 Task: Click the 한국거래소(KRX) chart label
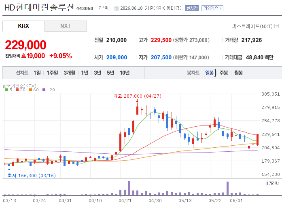[x=19, y=86]
